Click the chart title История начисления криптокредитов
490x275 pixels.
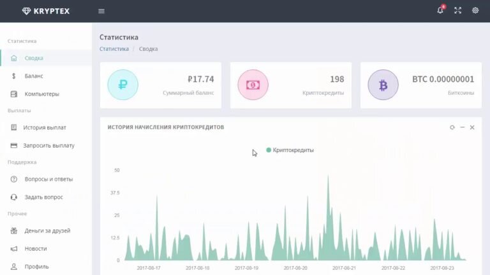coord(166,127)
